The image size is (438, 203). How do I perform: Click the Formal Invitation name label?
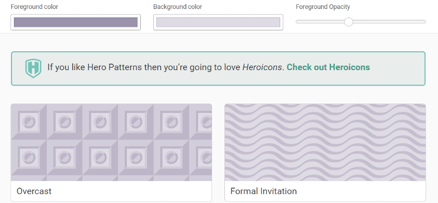(x=263, y=191)
